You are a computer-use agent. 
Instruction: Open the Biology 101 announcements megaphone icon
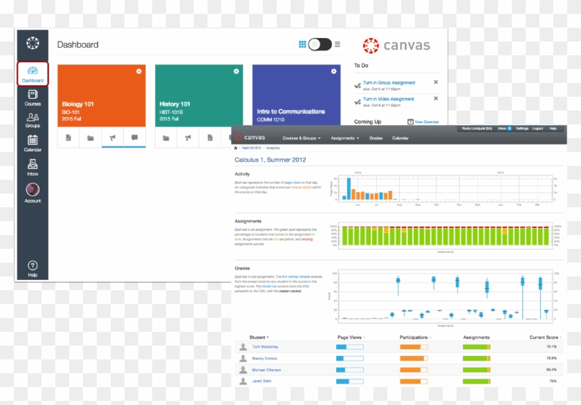(112, 138)
